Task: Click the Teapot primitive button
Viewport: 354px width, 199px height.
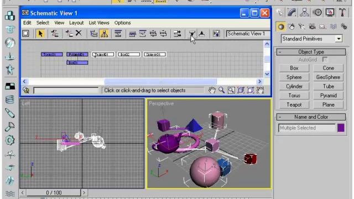Action: [x=294, y=104]
